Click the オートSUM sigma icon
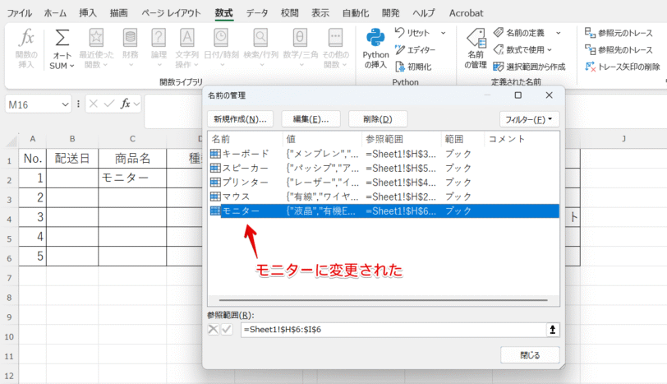Image resolution: width=667 pixels, height=384 pixels. point(62,38)
